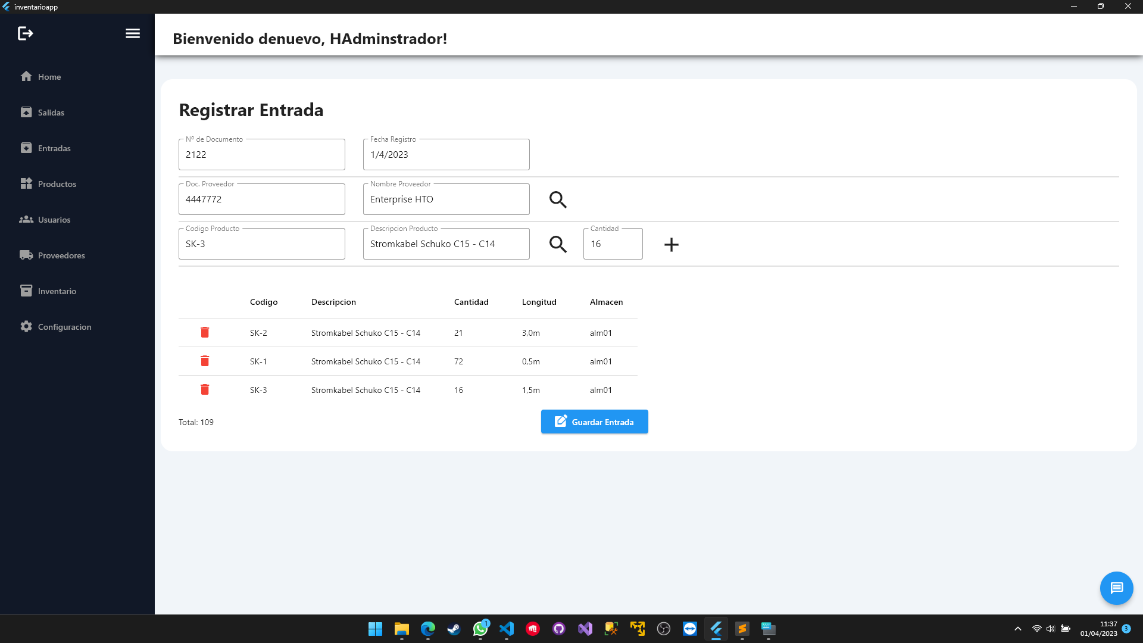Image resolution: width=1143 pixels, height=643 pixels.
Task: Toggle the hamburger menu icon
Action: 133,33
